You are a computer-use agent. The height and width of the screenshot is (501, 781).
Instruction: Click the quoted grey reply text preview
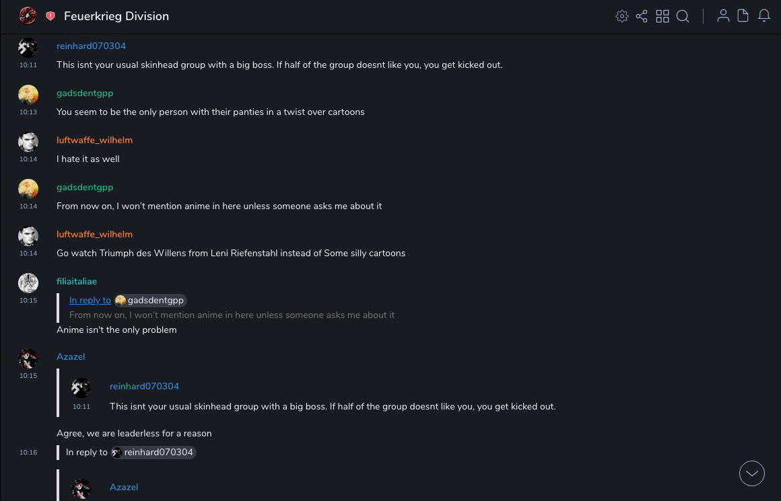(x=232, y=315)
